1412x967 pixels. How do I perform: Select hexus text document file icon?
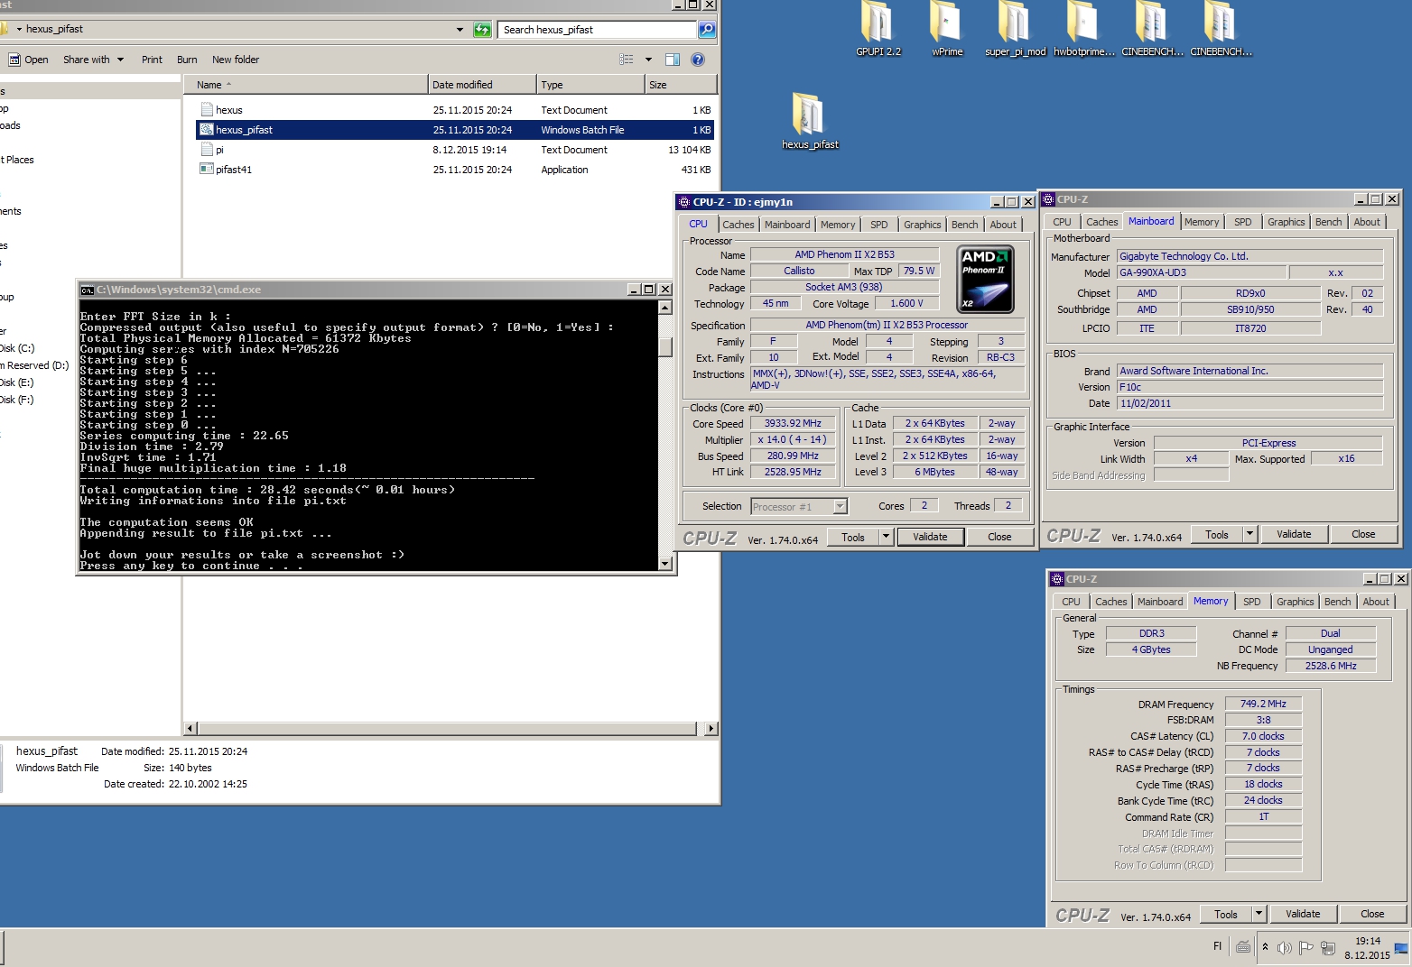click(207, 110)
